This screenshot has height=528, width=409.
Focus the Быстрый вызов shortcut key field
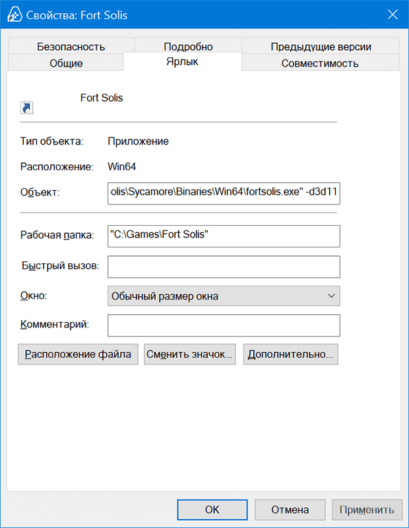tap(224, 267)
